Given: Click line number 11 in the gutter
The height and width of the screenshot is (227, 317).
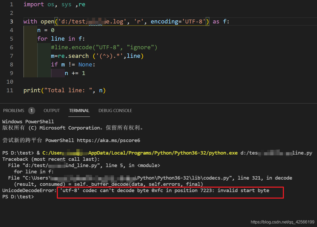Looking at the screenshot, I should 10,90.
